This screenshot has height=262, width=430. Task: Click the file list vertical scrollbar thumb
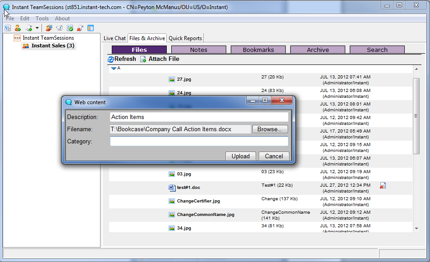tap(416, 116)
